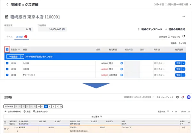The width and height of the screenshot is (192, 134).
Task: Open notifications bell icon in 仕訳帳
Action: pos(183,97)
